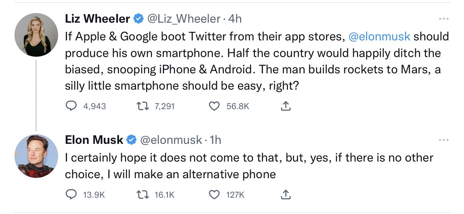Open more options on Liz Wheeler's tweet
This screenshot has width=464, height=214.
[443, 18]
